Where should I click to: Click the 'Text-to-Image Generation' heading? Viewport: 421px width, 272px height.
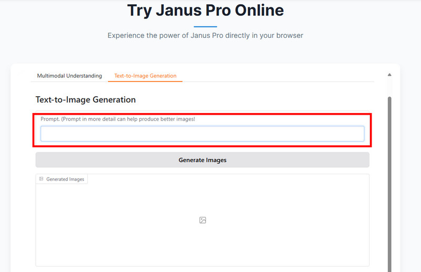[86, 99]
